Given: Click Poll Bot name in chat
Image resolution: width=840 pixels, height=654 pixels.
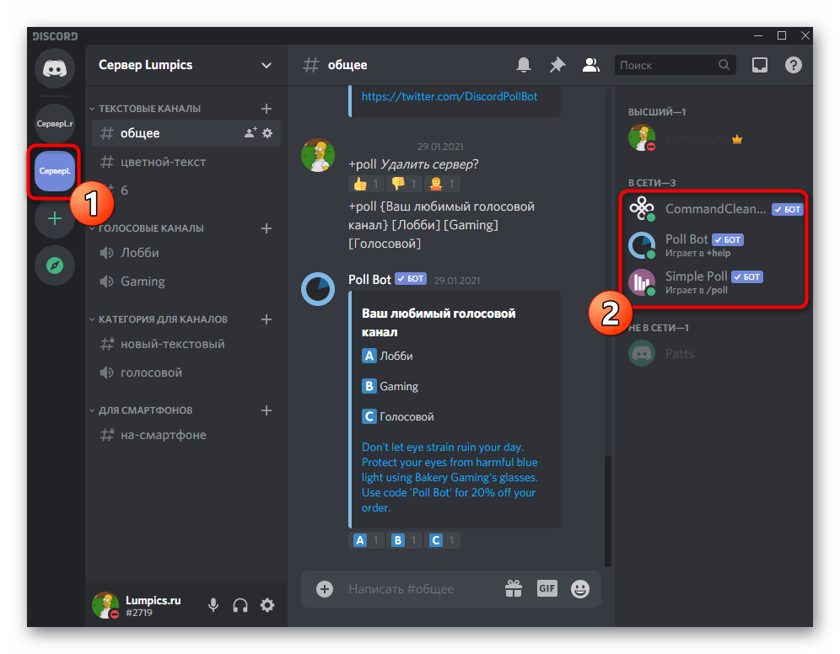Looking at the screenshot, I should pyautogui.click(x=369, y=279).
